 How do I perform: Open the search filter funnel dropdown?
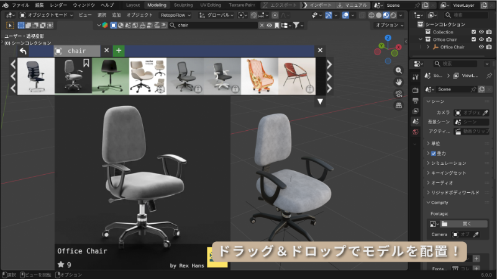[298, 25]
